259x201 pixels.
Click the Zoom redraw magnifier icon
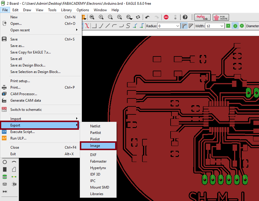120,17
